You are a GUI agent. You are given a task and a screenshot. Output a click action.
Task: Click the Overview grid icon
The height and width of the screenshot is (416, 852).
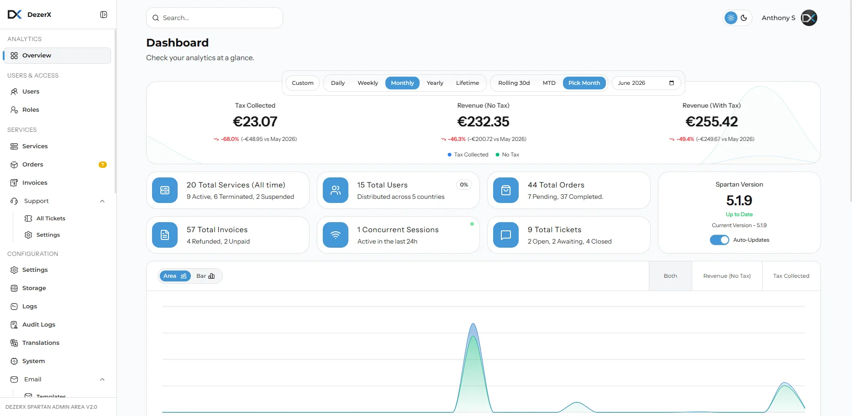pyautogui.click(x=14, y=56)
